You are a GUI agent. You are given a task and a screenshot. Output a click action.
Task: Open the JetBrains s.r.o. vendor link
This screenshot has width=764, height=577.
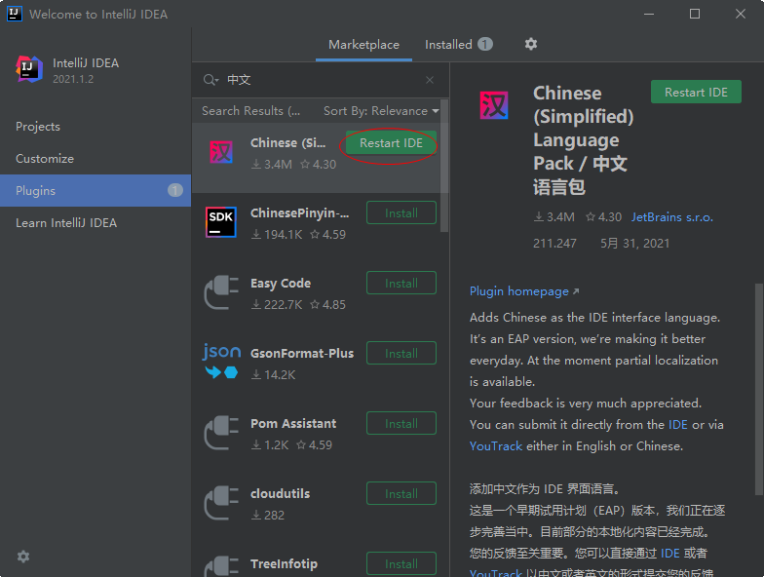click(x=672, y=216)
